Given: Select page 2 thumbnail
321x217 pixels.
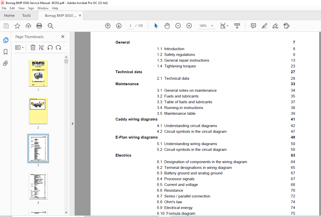Looking at the screenshot, I should pos(38,111).
